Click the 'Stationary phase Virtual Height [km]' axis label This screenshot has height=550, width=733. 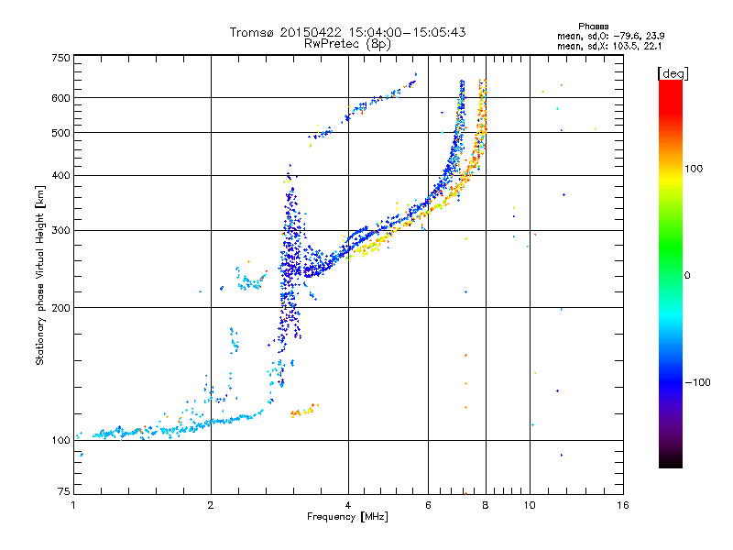[40, 275]
